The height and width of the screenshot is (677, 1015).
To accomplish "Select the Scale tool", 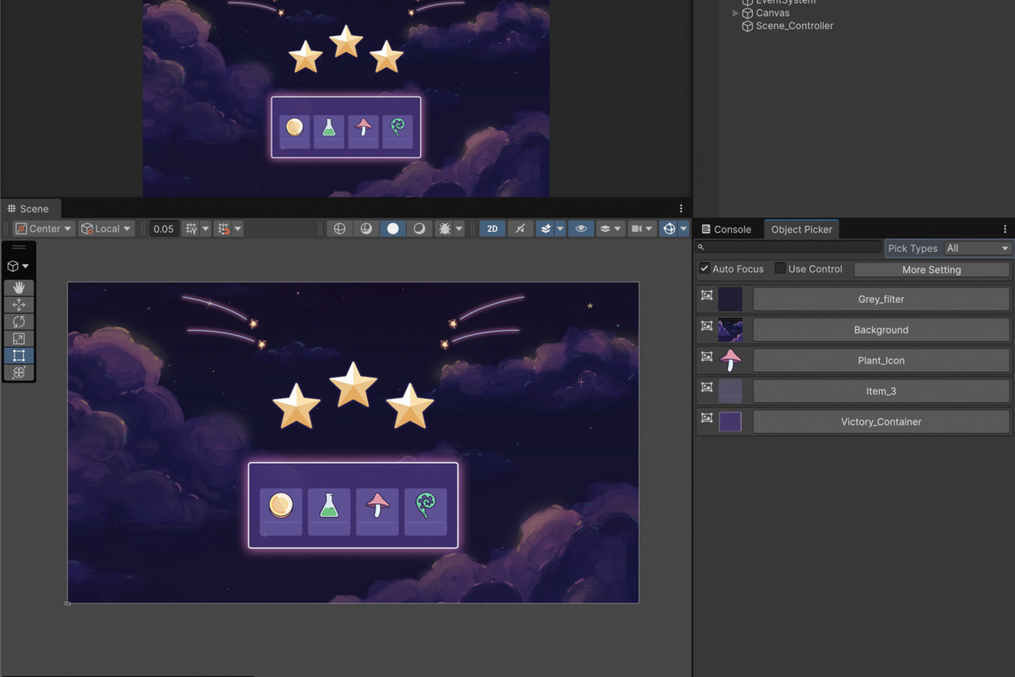I will pos(19,338).
